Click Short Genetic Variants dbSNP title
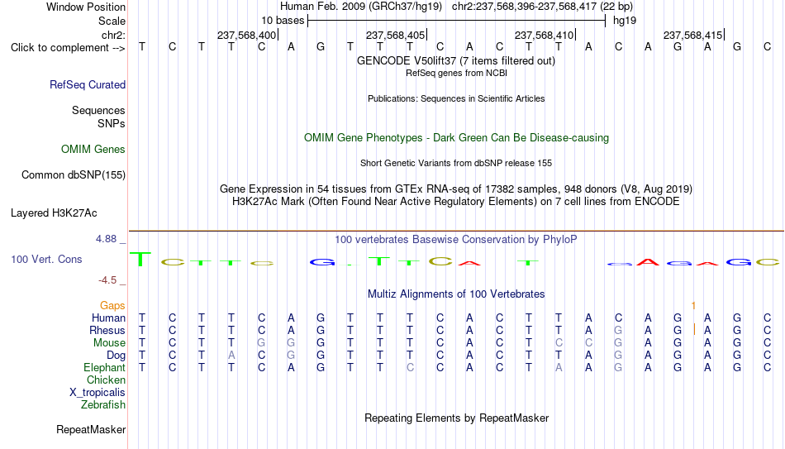This screenshot has height=449, width=785. pos(456,164)
